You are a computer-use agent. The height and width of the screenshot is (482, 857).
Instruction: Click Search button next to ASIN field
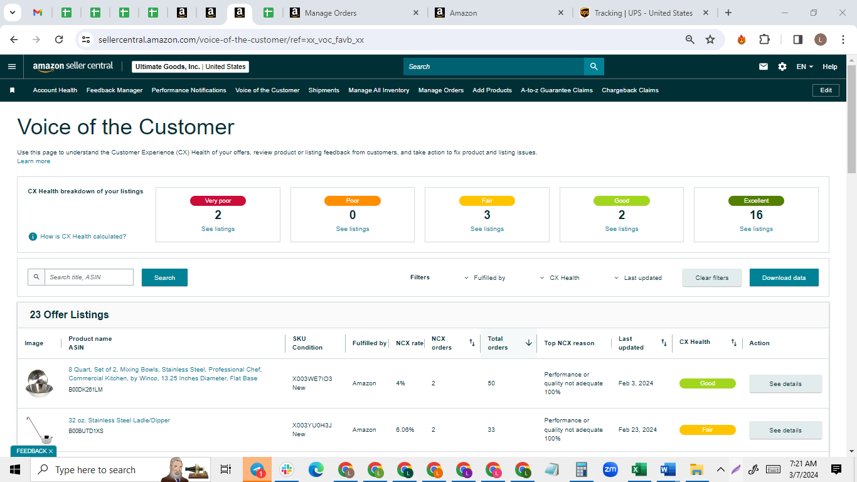[x=164, y=277]
